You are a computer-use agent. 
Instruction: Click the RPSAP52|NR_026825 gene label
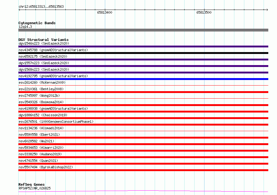click(35, 188)
